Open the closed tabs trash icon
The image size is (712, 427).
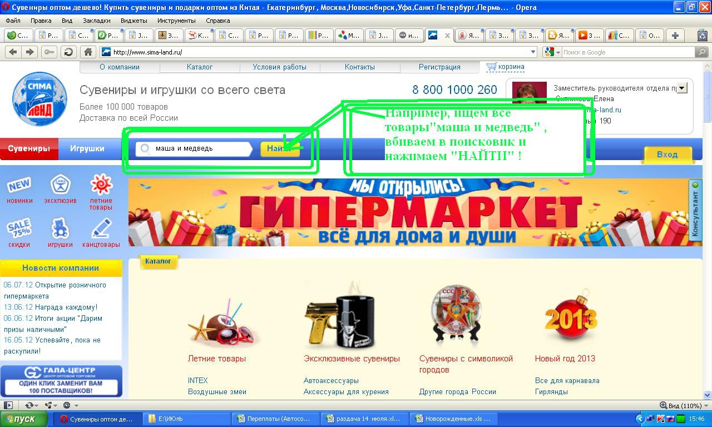pos(701,35)
